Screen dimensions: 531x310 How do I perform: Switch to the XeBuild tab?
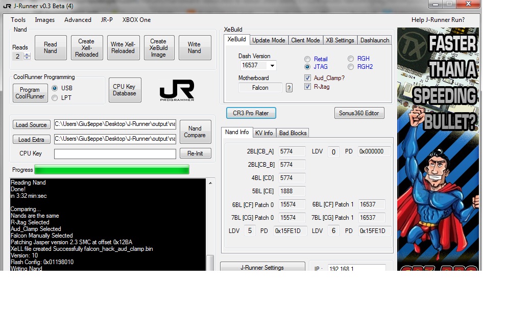237,40
